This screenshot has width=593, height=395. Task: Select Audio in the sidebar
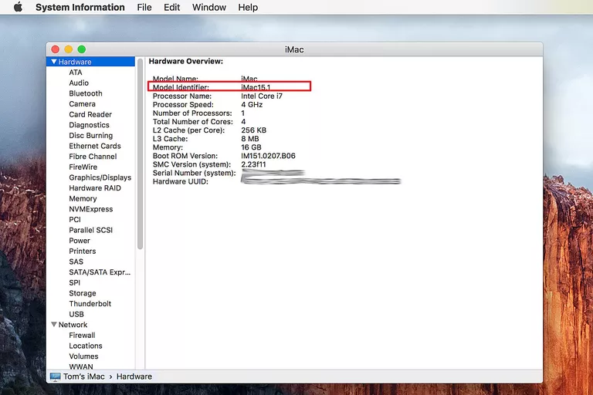pos(79,83)
